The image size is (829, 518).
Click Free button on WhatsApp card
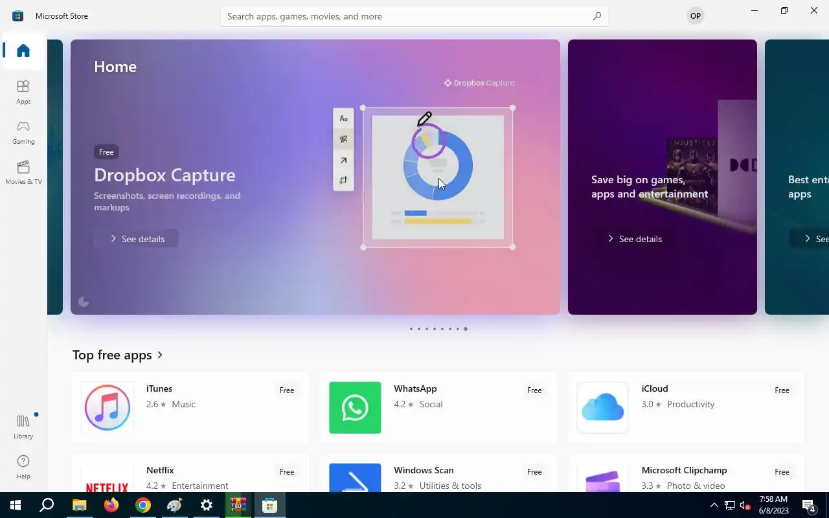click(x=534, y=390)
